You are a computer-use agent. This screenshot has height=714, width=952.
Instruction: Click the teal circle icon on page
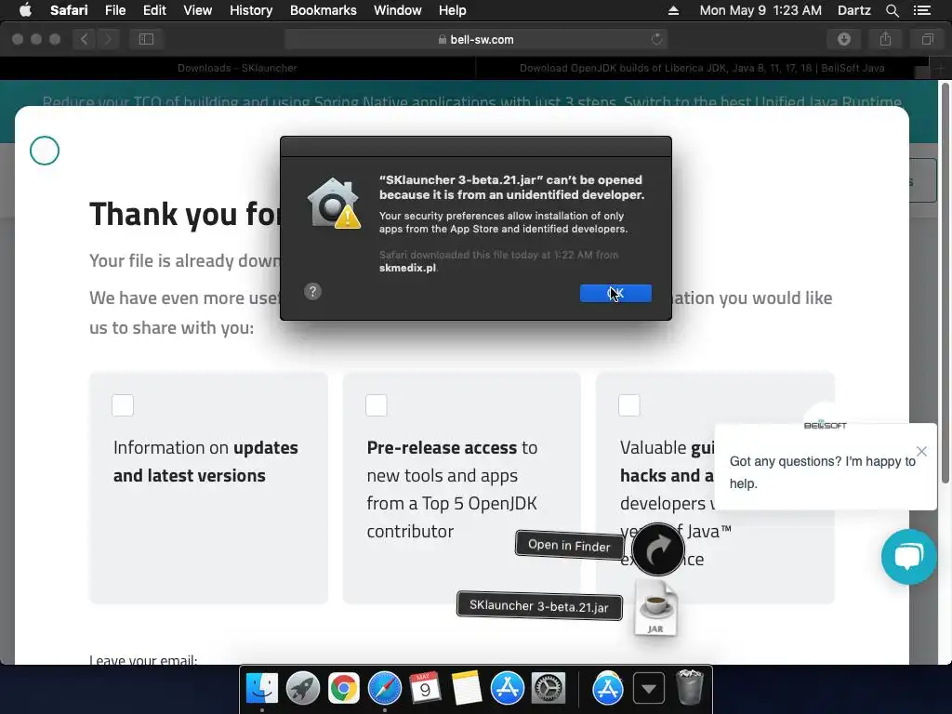click(45, 151)
